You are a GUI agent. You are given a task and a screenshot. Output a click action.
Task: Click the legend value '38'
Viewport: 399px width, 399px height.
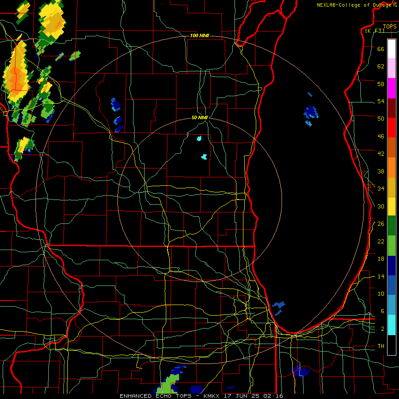[381, 171]
